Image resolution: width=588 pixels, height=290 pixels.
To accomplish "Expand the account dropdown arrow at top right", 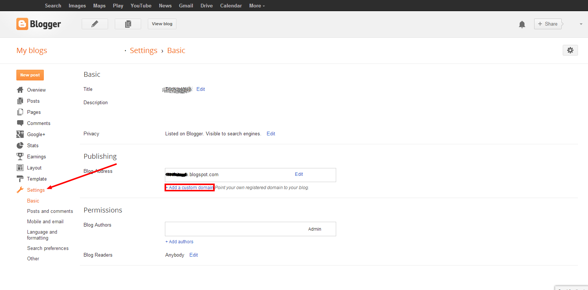I will [581, 24].
